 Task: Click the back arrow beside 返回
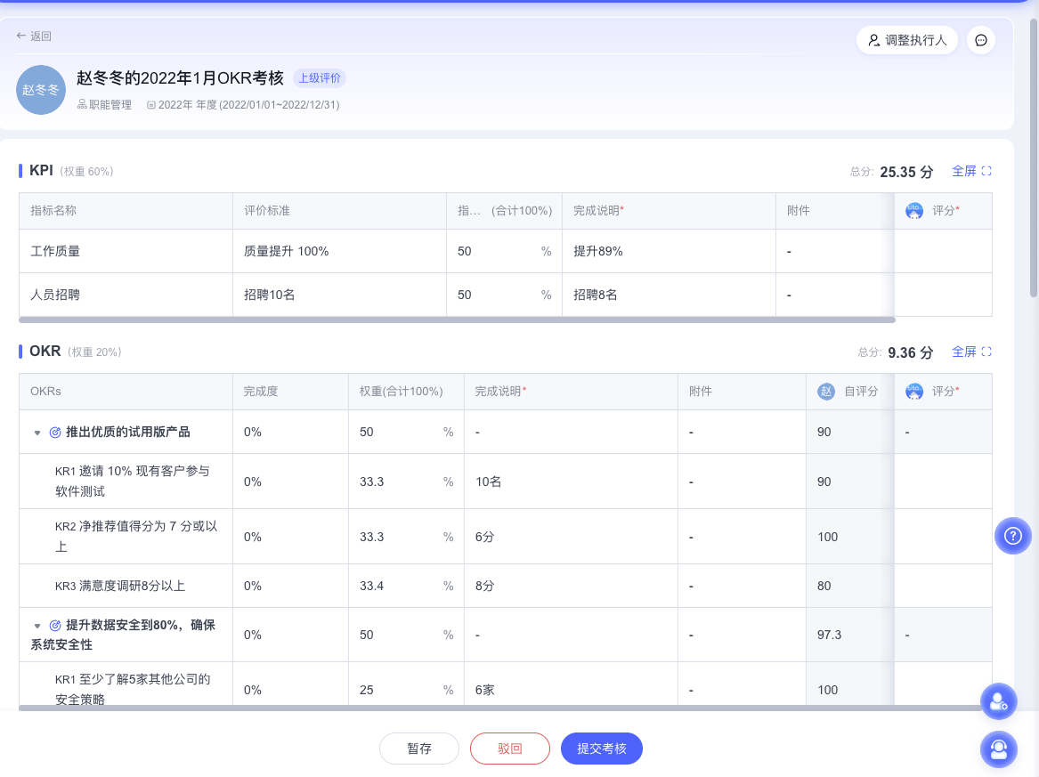click(x=20, y=36)
